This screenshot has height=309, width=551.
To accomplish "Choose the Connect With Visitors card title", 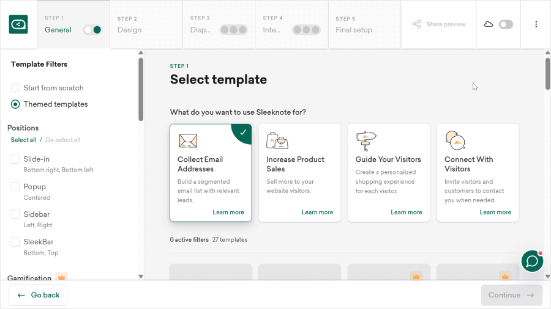I will point(468,164).
